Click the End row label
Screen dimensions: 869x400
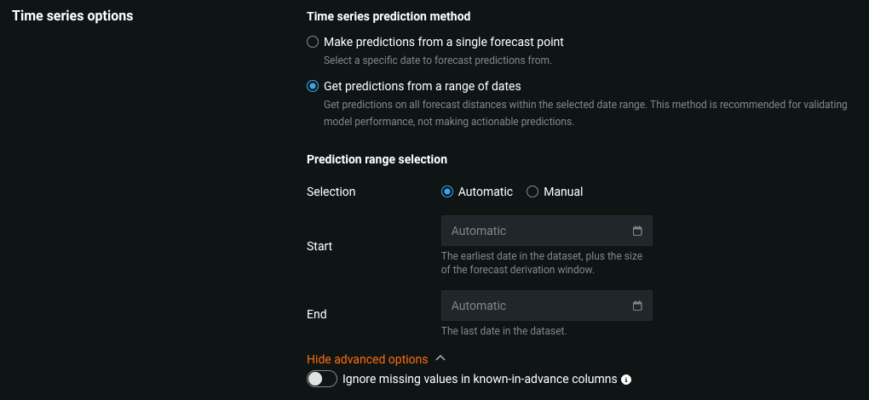click(317, 314)
